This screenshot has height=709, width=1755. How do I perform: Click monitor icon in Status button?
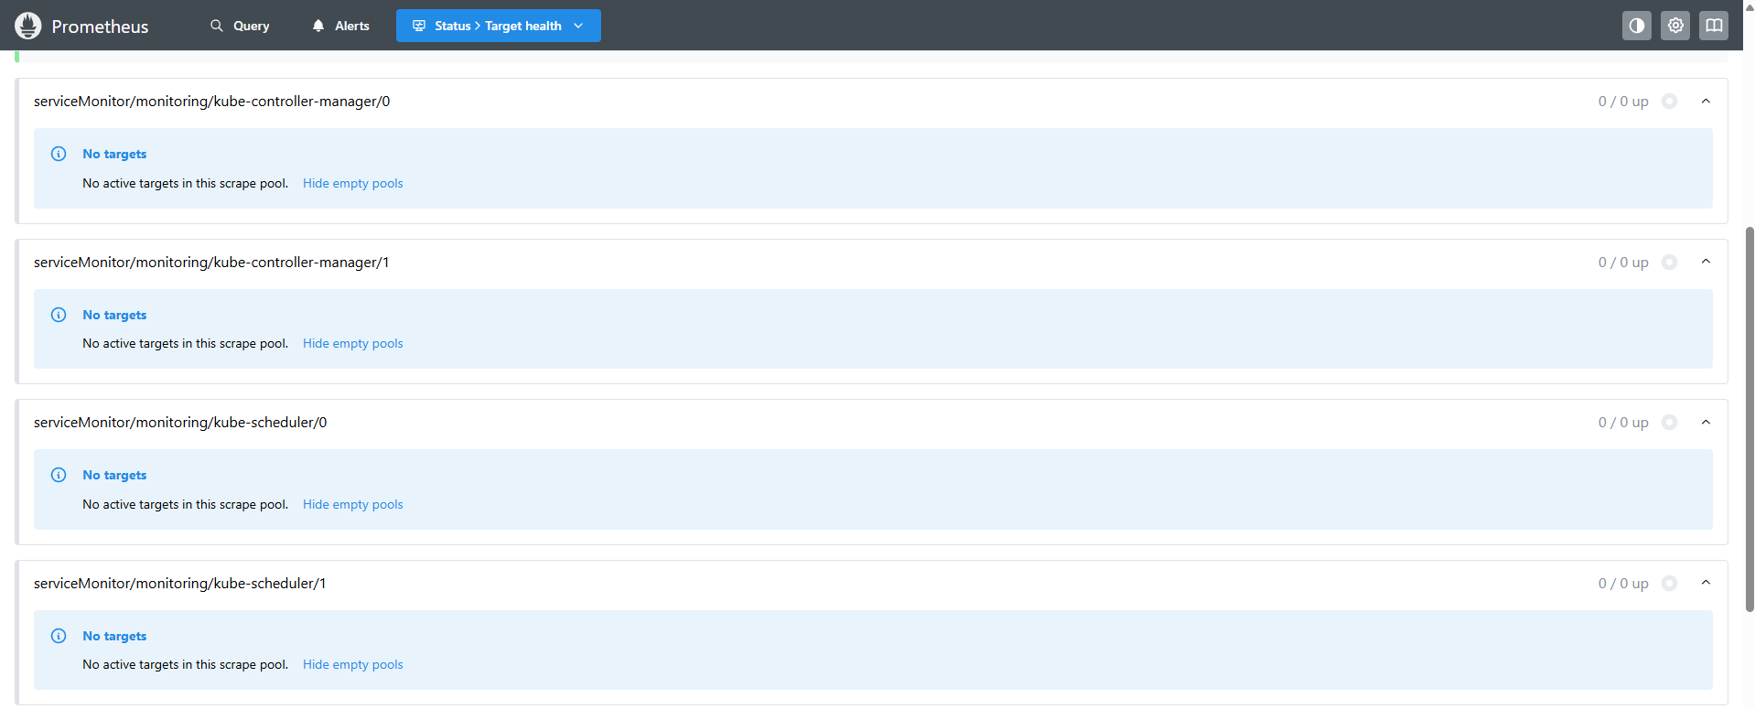[419, 26]
